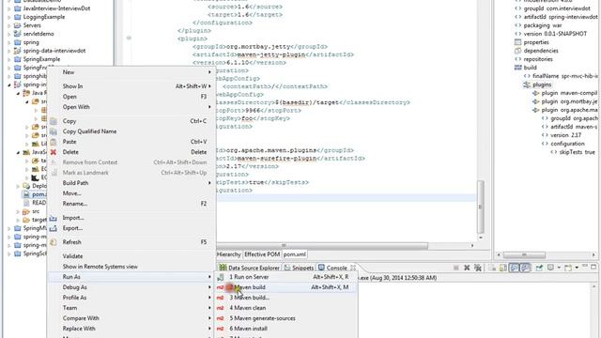Click Paste in the context menu
The width and height of the screenshot is (601, 338).
click(131, 142)
